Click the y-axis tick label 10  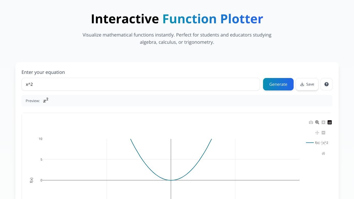(40, 139)
